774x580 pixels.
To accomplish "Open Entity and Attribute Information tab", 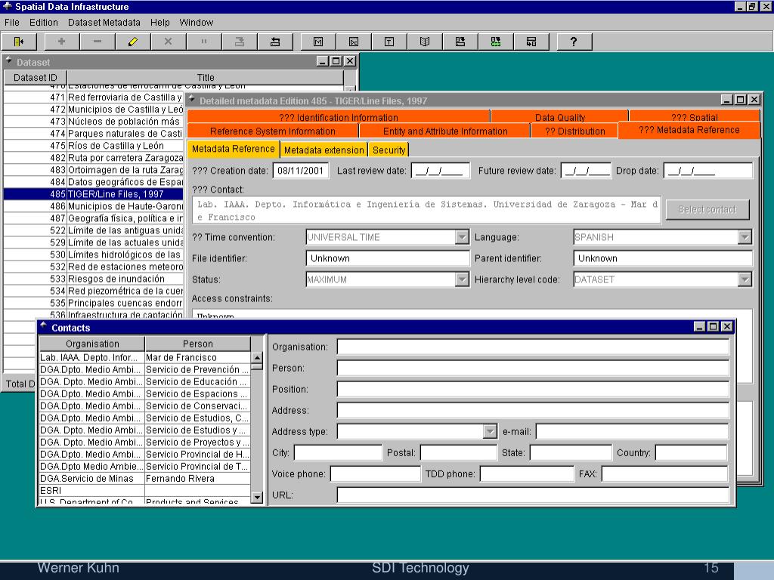I will [445, 131].
